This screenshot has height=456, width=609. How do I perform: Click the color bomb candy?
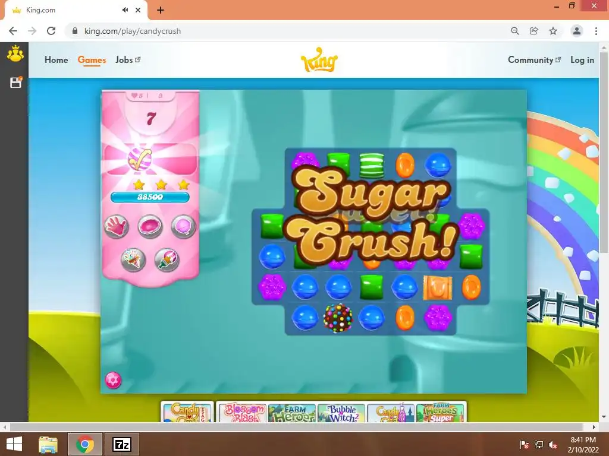pyautogui.click(x=338, y=318)
